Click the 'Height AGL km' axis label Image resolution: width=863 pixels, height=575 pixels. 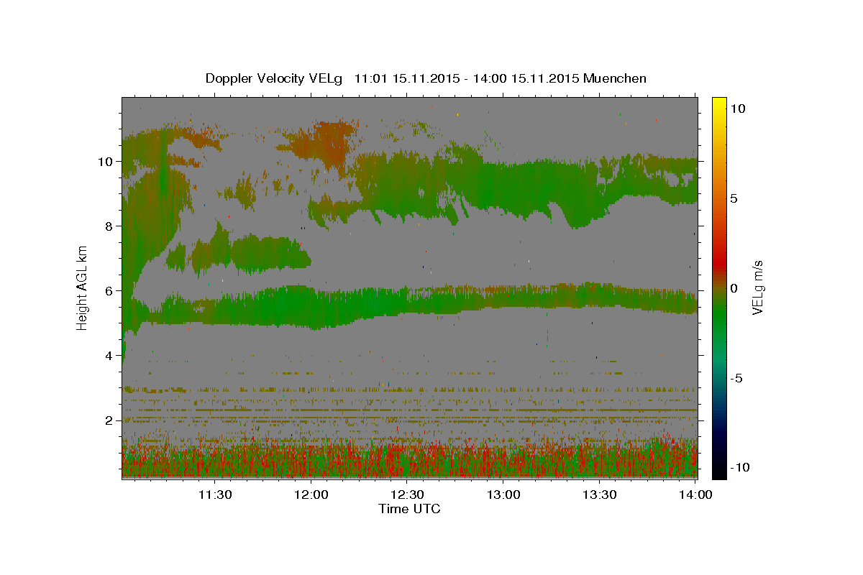click(x=83, y=287)
